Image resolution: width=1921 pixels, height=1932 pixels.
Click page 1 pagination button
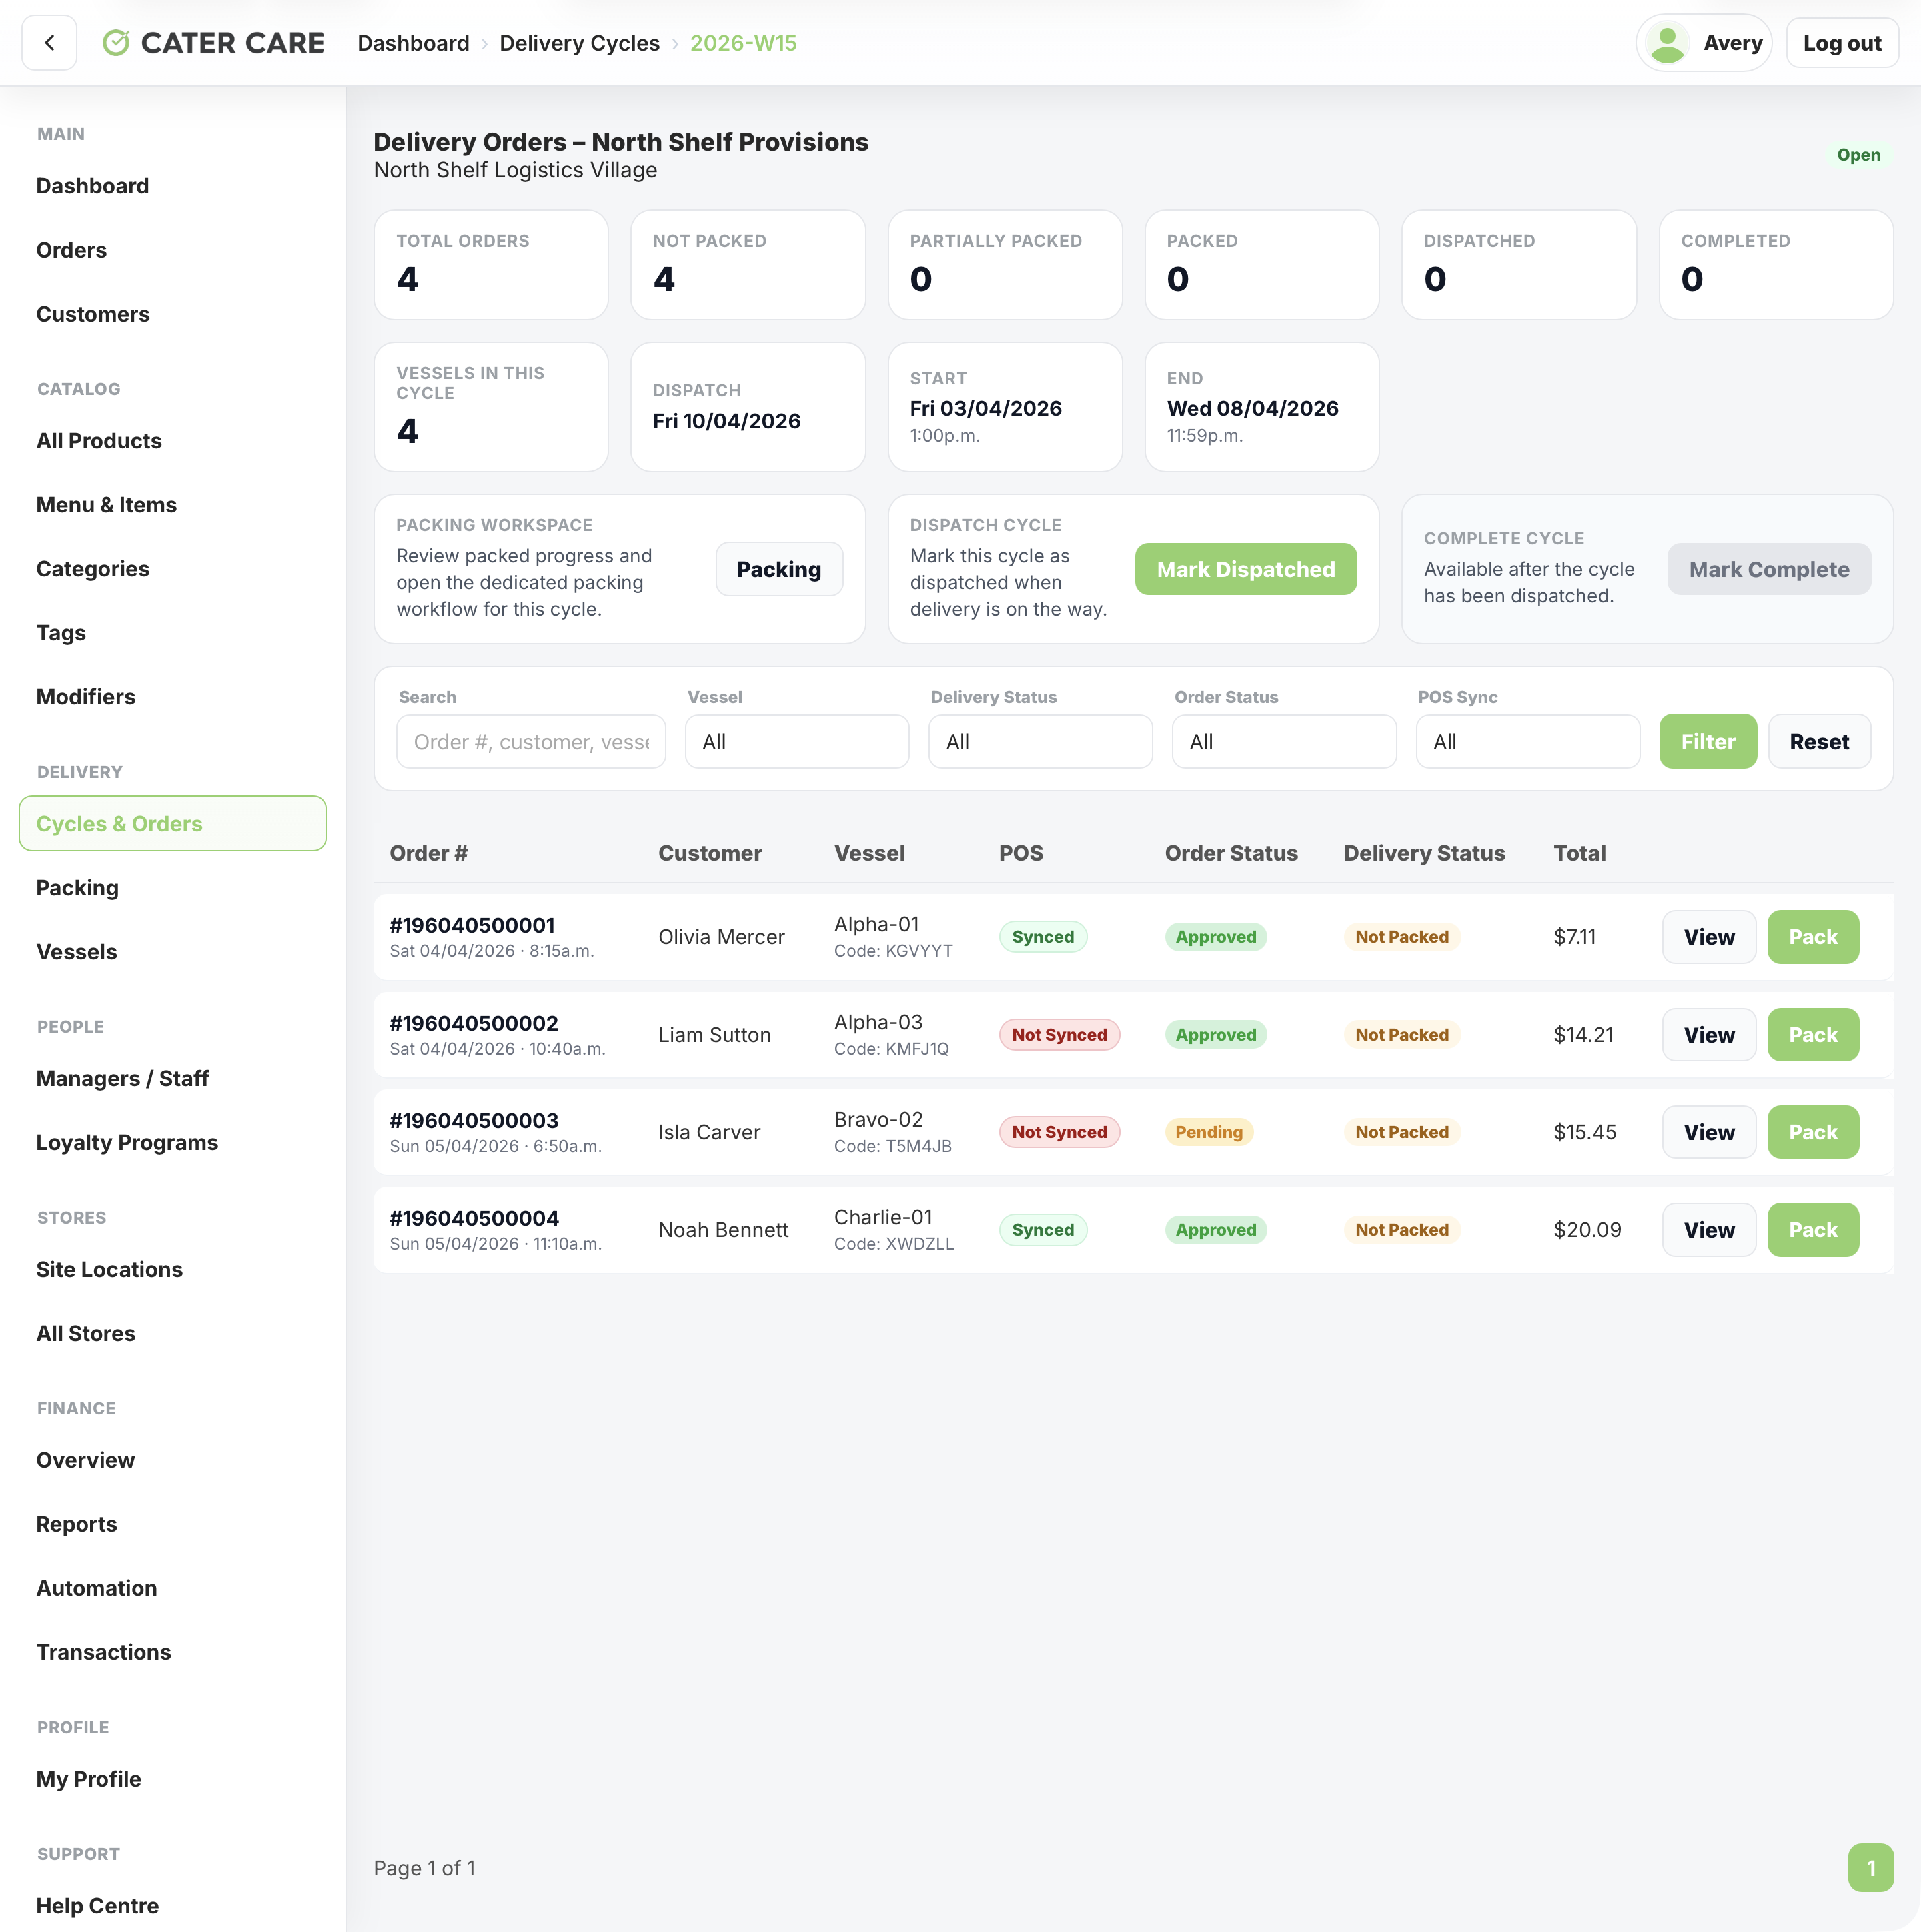[1870, 1867]
